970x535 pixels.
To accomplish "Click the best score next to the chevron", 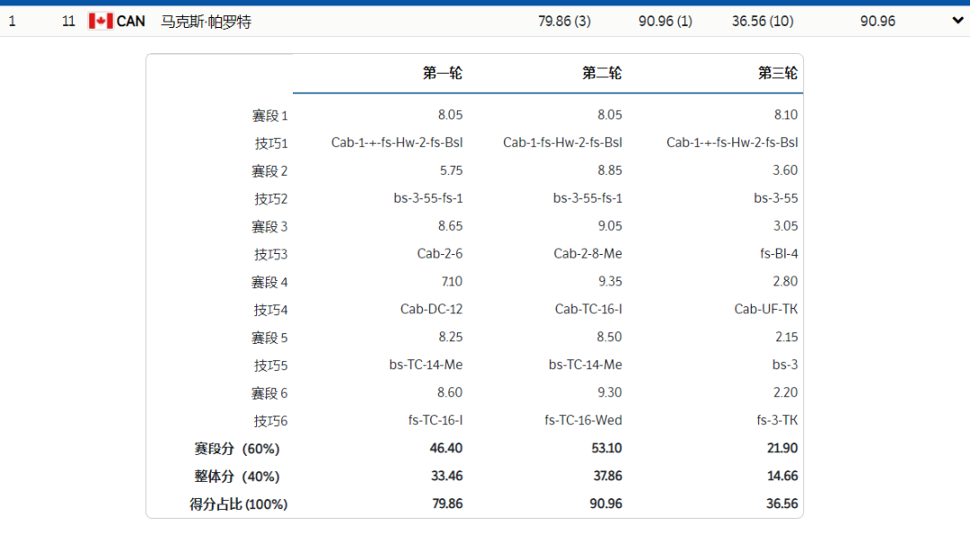I will click(877, 21).
